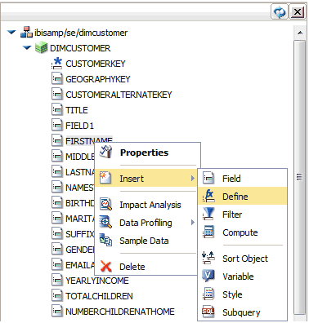309x323 pixels.
Task: Open the Data Profiling submenu
Action: (x=147, y=223)
